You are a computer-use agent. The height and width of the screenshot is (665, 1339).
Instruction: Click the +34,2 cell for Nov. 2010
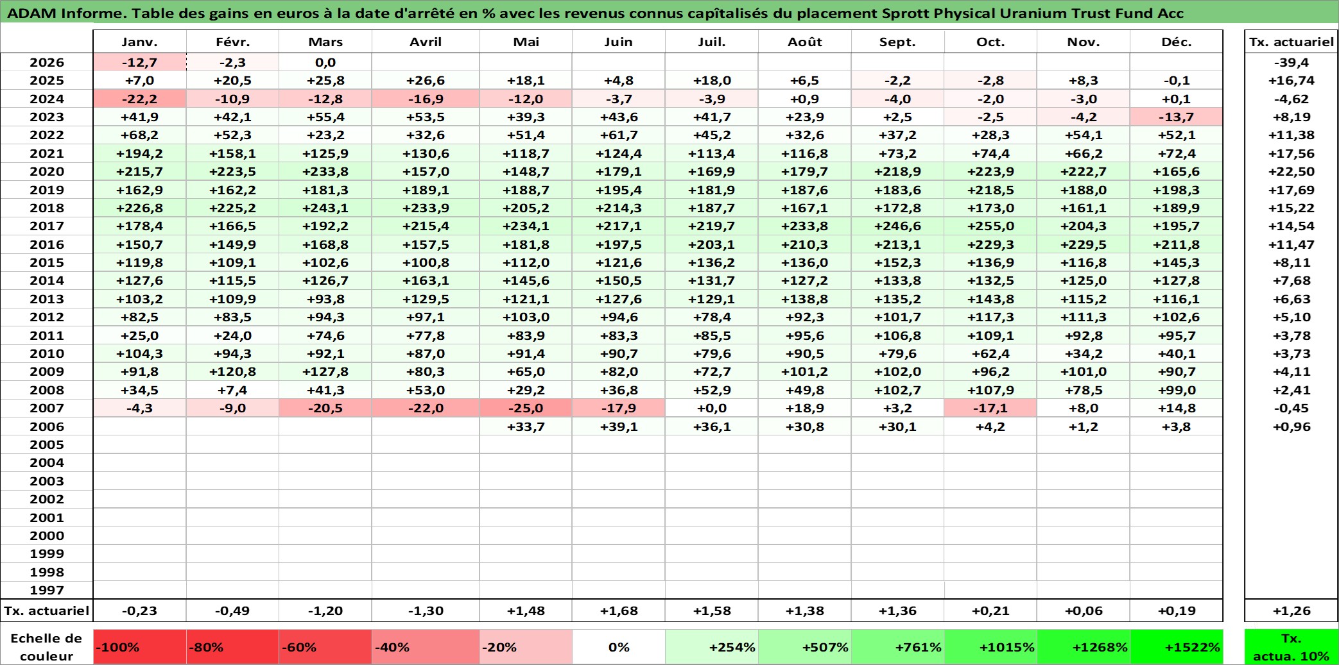tap(1084, 353)
